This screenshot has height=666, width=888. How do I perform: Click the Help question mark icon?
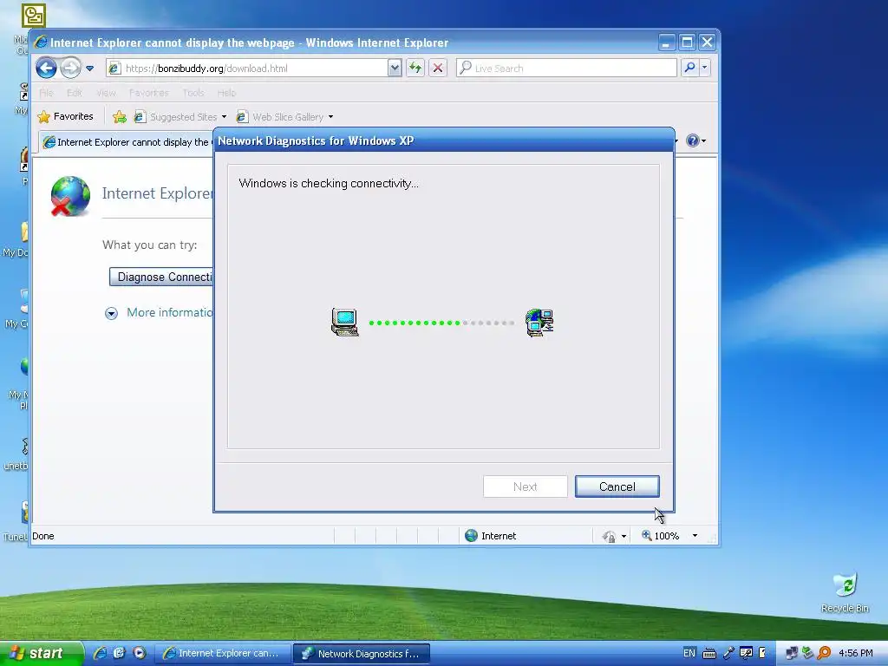[x=692, y=140]
